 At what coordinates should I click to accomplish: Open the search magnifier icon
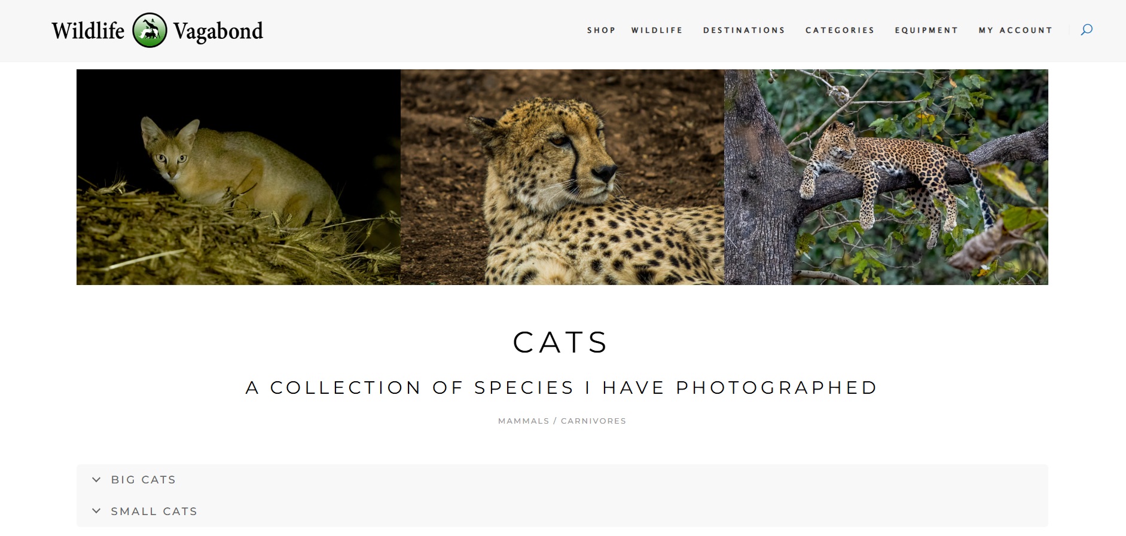pyautogui.click(x=1087, y=30)
